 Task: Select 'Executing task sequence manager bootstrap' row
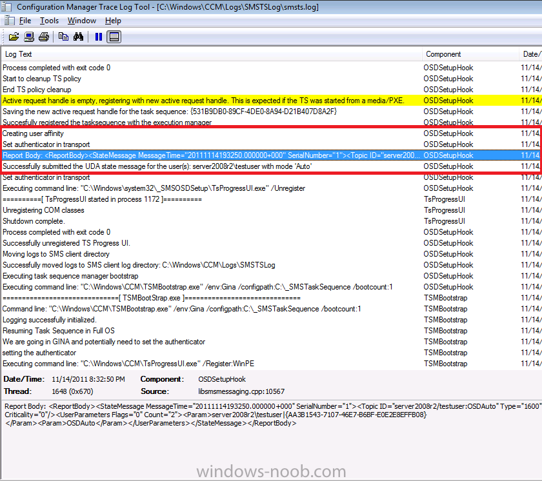click(271, 276)
